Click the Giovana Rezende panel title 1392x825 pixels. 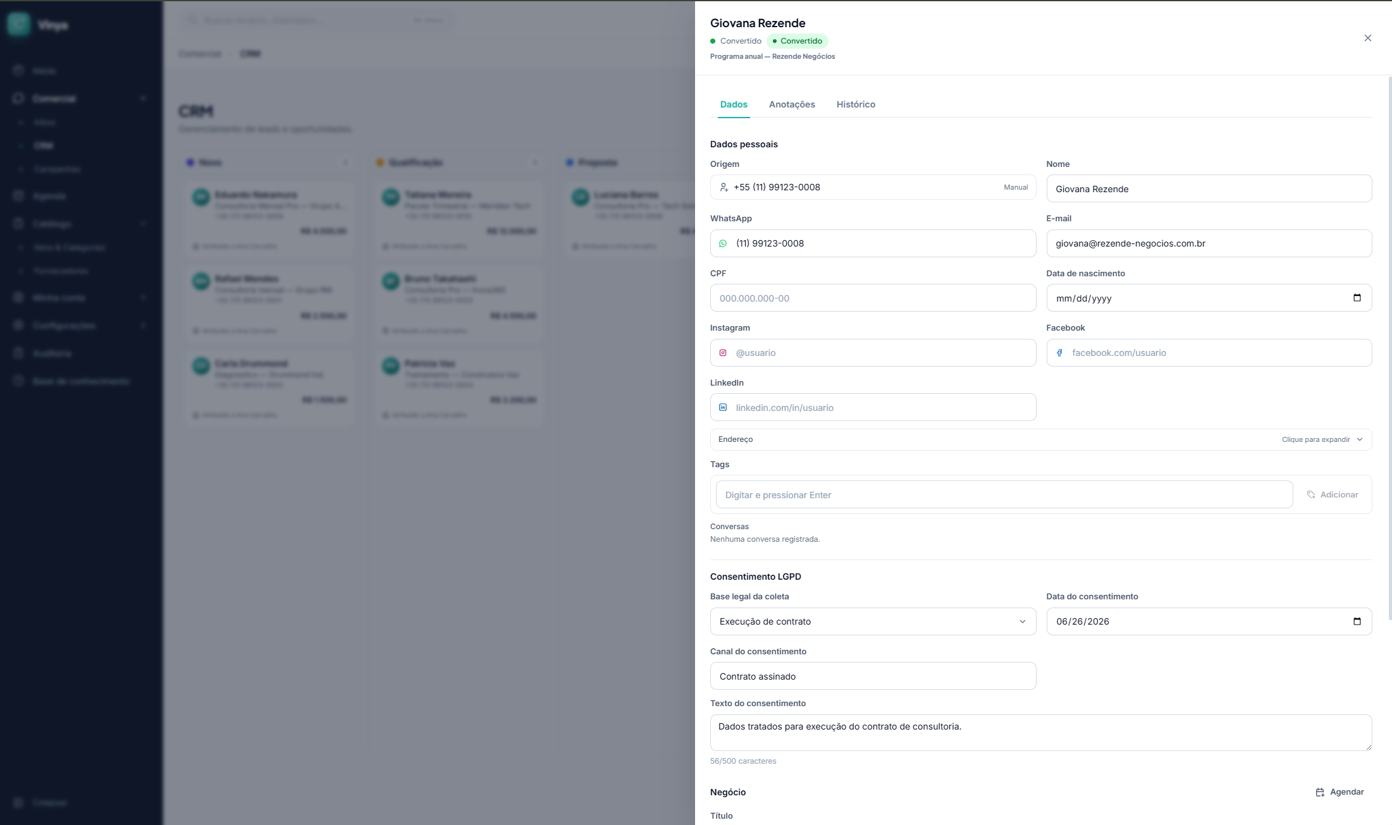[758, 23]
